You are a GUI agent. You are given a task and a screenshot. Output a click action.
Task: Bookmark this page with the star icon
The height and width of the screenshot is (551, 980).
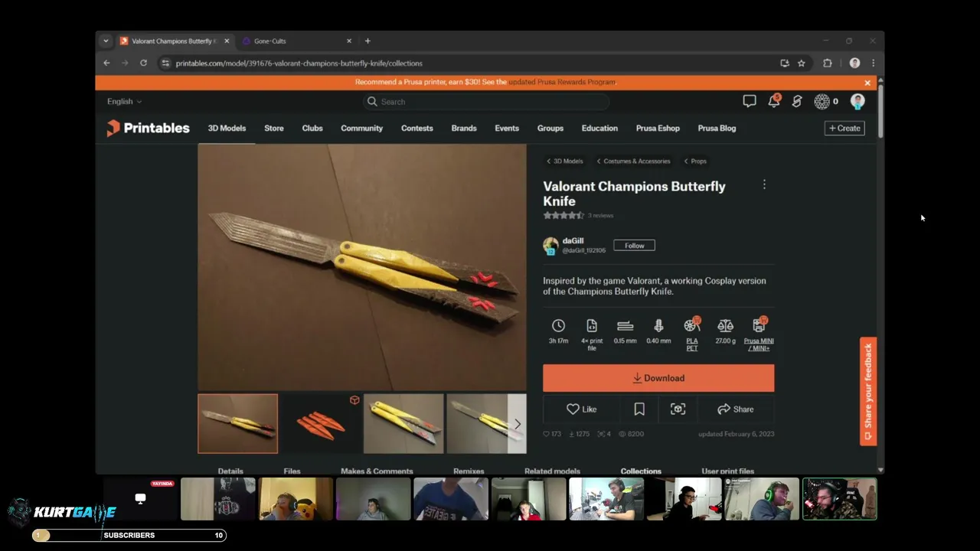802,64
